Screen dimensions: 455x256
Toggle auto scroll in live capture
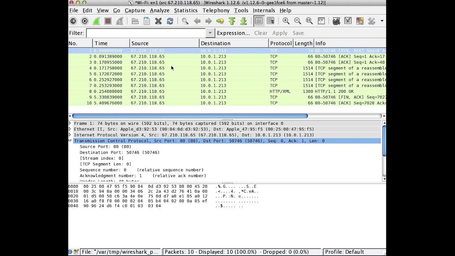pos(271,21)
